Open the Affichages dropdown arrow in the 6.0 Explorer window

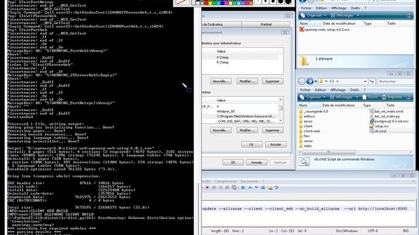(x=357, y=97)
